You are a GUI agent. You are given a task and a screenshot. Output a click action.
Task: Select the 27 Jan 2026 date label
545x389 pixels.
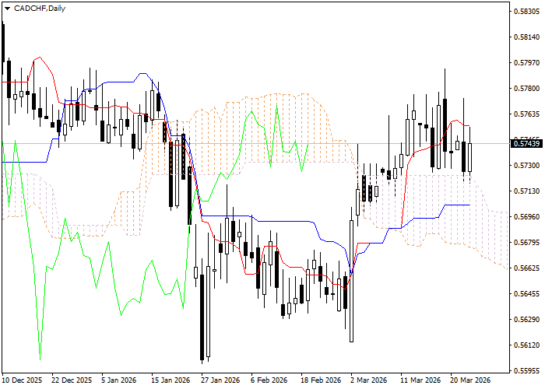tap(220, 380)
